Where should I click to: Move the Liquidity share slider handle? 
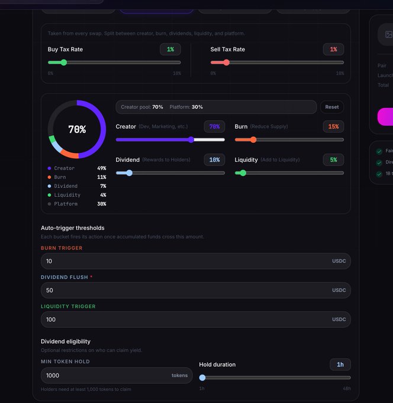coord(243,173)
